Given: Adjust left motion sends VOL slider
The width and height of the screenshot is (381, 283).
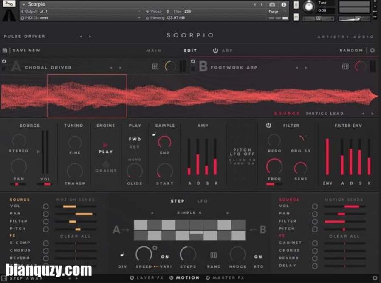Looking at the screenshot, I should point(76,206).
